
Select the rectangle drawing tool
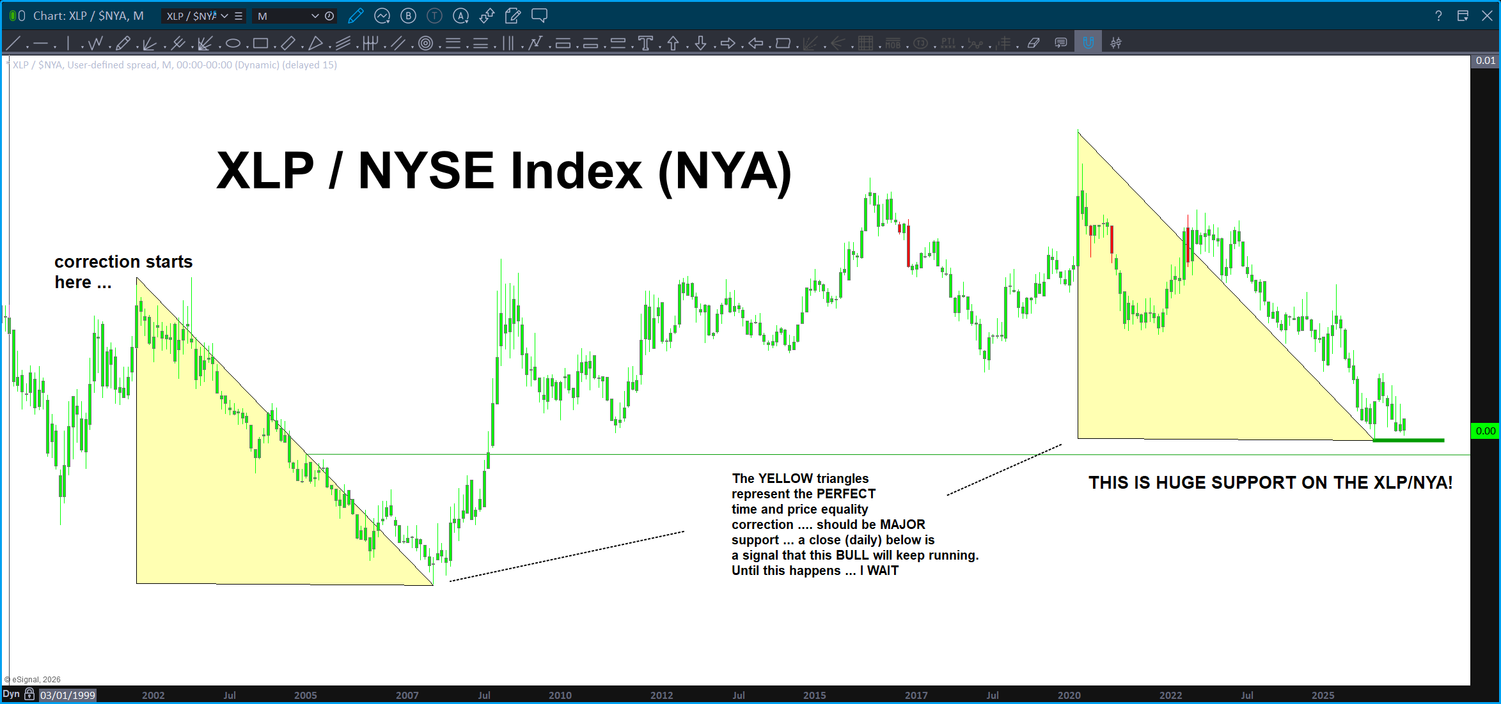coord(260,43)
